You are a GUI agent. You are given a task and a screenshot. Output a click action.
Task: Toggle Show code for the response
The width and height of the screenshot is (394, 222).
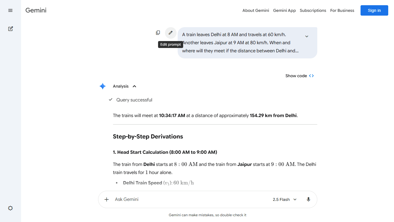click(299, 76)
